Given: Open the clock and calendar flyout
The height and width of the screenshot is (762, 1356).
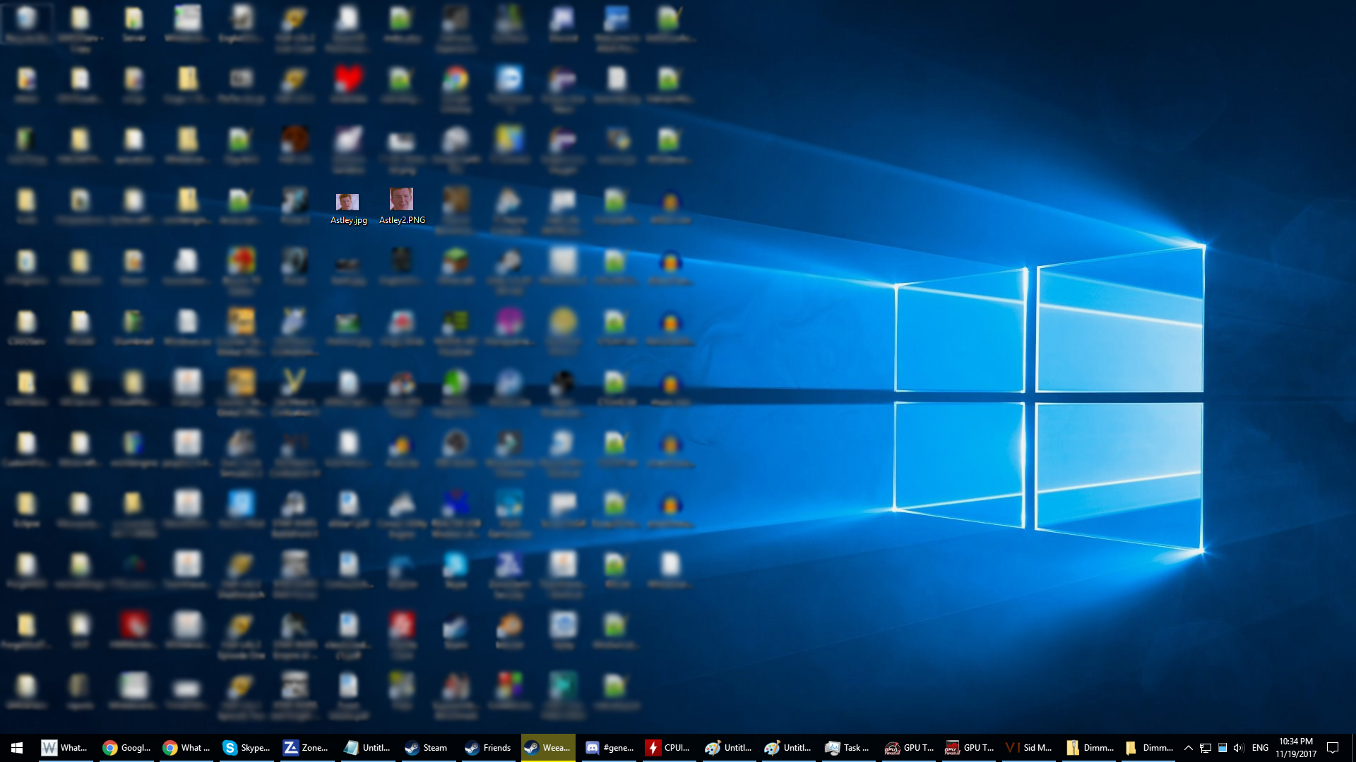Looking at the screenshot, I should click(1296, 748).
